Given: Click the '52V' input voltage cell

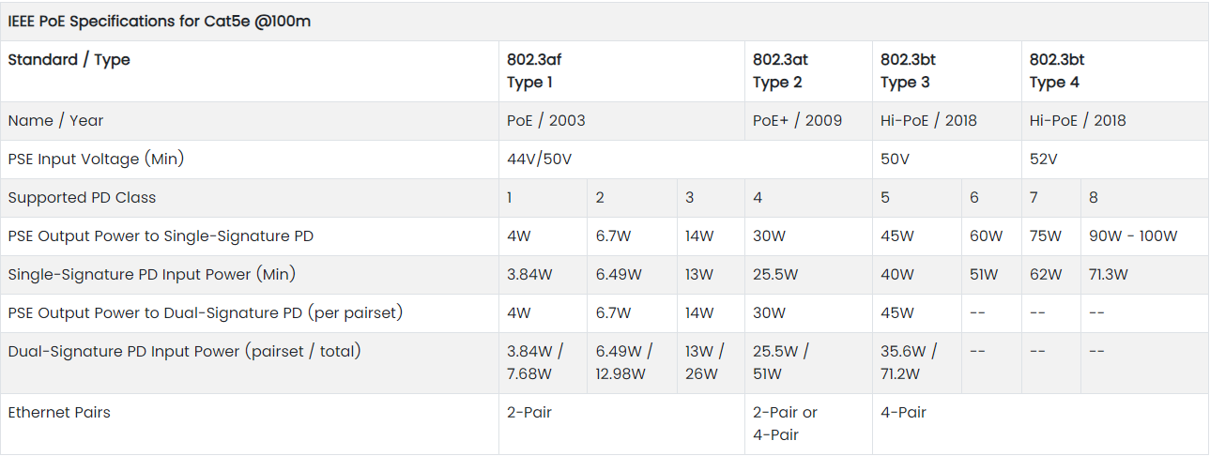Looking at the screenshot, I should tap(1044, 160).
